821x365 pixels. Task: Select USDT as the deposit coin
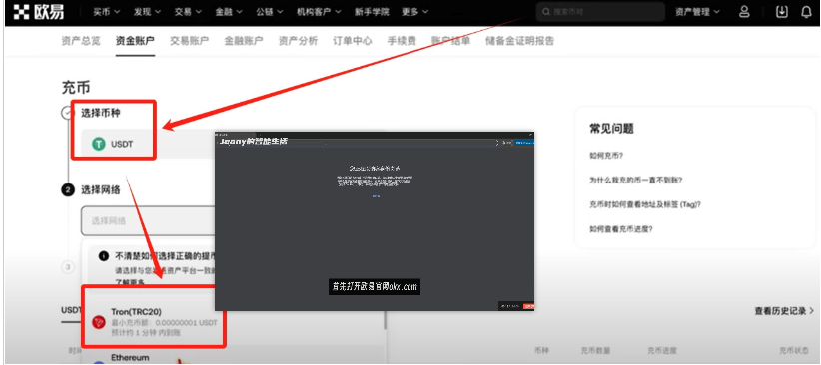coord(148,144)
